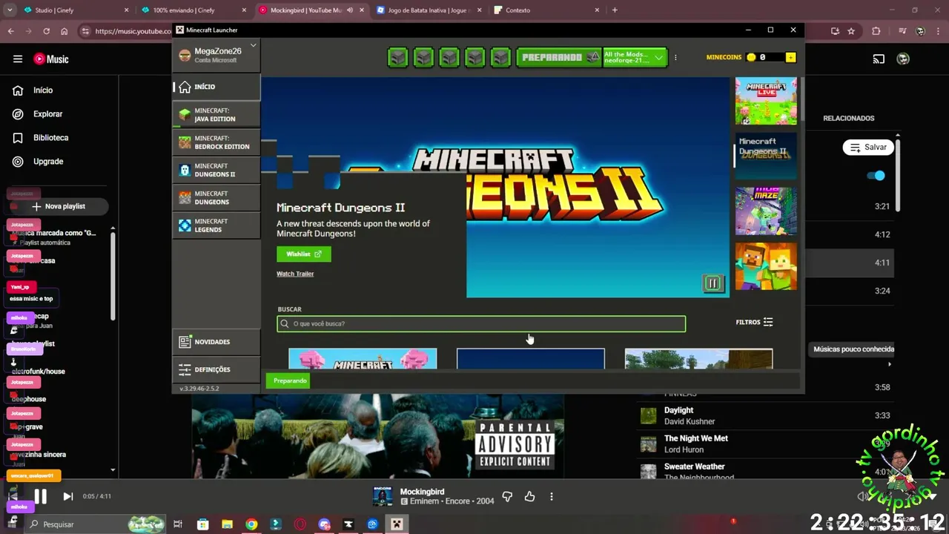Expand the MegaZone26 account dropdown

pos(253,45)
